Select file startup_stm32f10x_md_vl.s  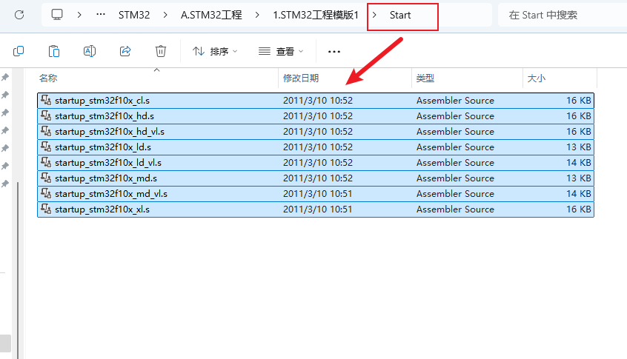[316, 194]
